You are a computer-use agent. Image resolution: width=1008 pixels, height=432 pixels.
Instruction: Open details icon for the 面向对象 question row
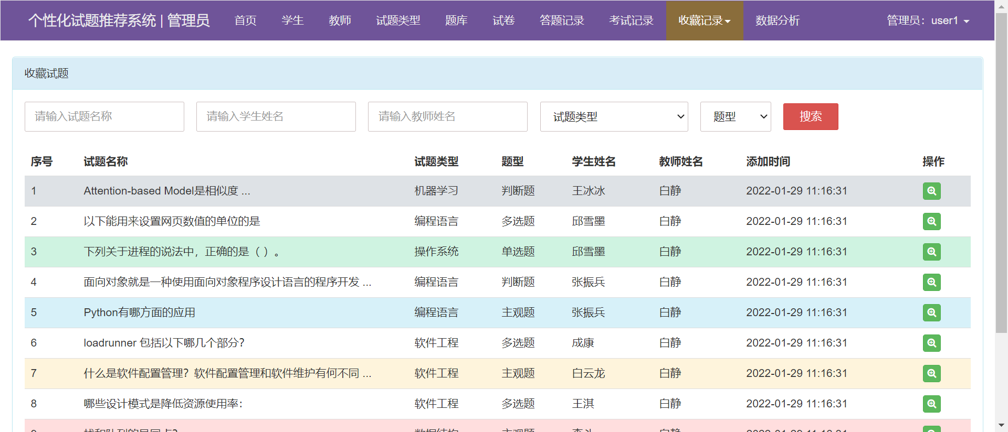click(x=931, y=282)
